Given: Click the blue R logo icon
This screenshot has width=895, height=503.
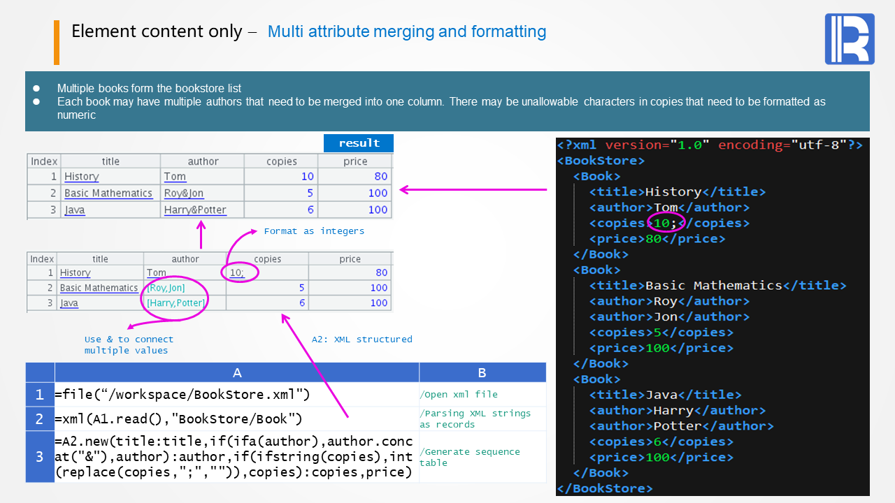Looking at the screenshot, I should (849, 39).
